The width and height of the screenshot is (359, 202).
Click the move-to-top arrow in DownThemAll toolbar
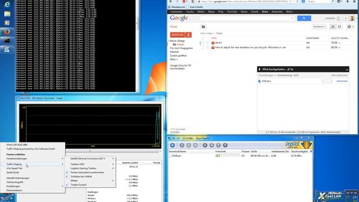pos(205,145)
